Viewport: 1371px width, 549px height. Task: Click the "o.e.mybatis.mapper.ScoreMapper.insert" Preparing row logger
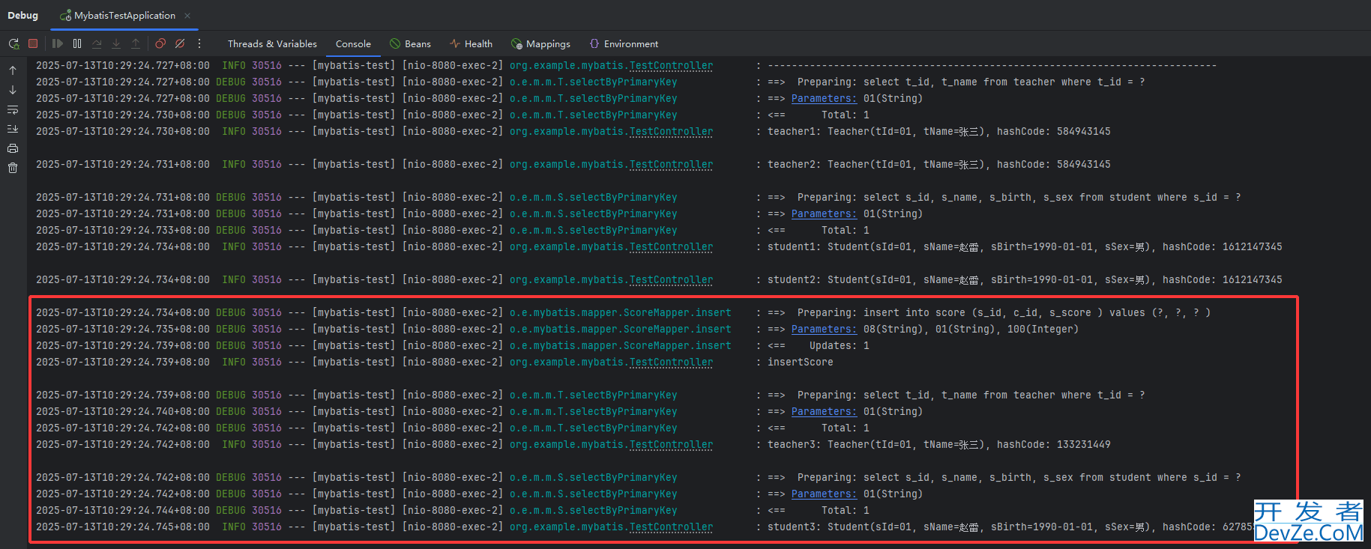pos(620,313)
